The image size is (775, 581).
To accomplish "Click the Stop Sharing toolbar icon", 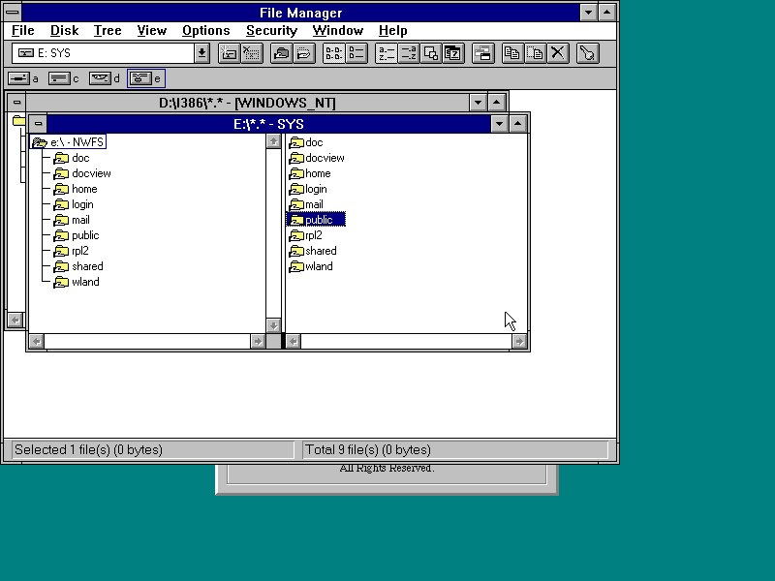I will point(304,53).
